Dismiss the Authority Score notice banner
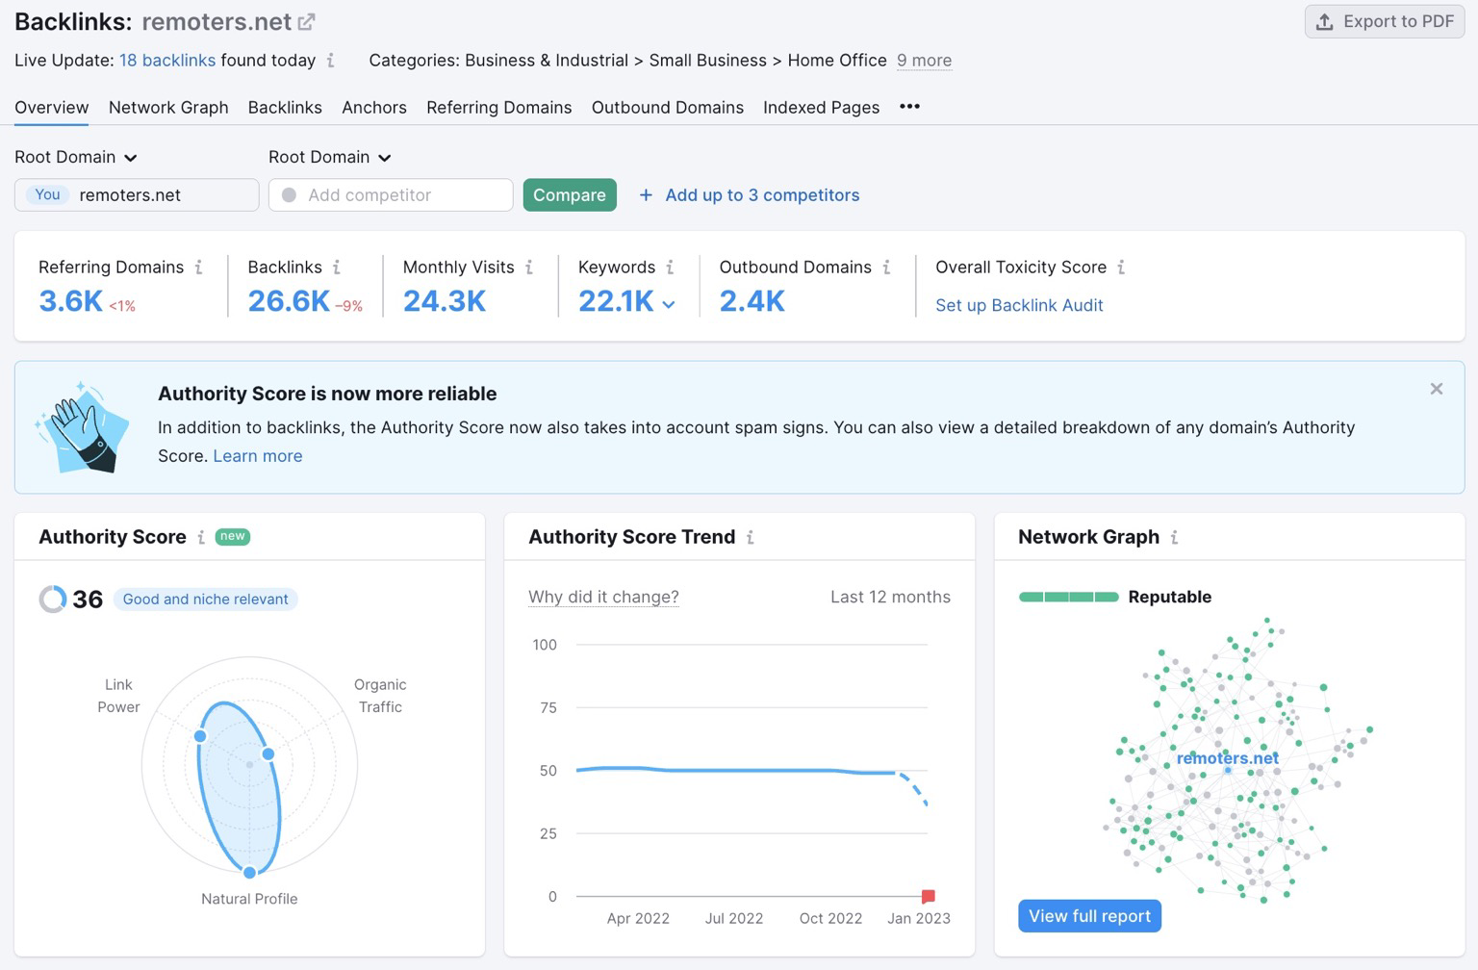This screenshot has height=970, width=1478. [x=1436, y=389]
